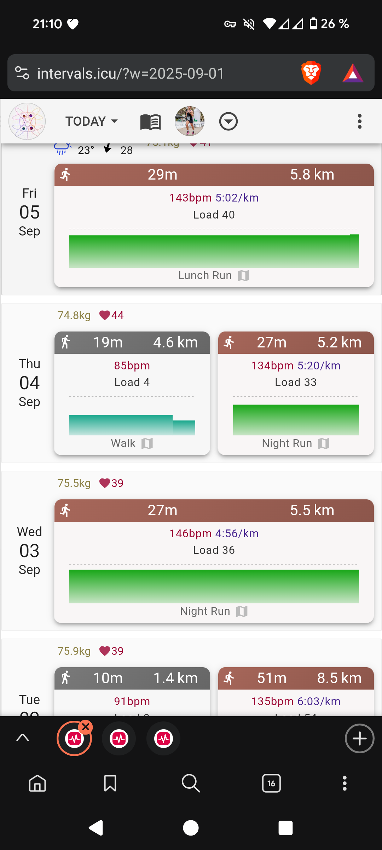This screenshot has width=382, height=850.
Task: Open the map icon on Lunch Run
Action: [243, 276]
